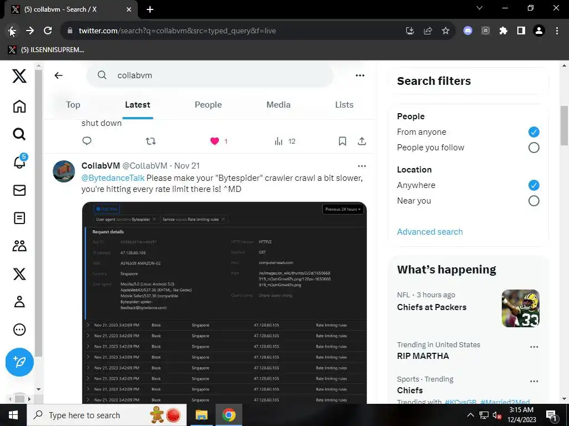Open options for Chiefs trend
Viewport: 569px width, 426px height.
pyautogui.click(x=534, y=382)
